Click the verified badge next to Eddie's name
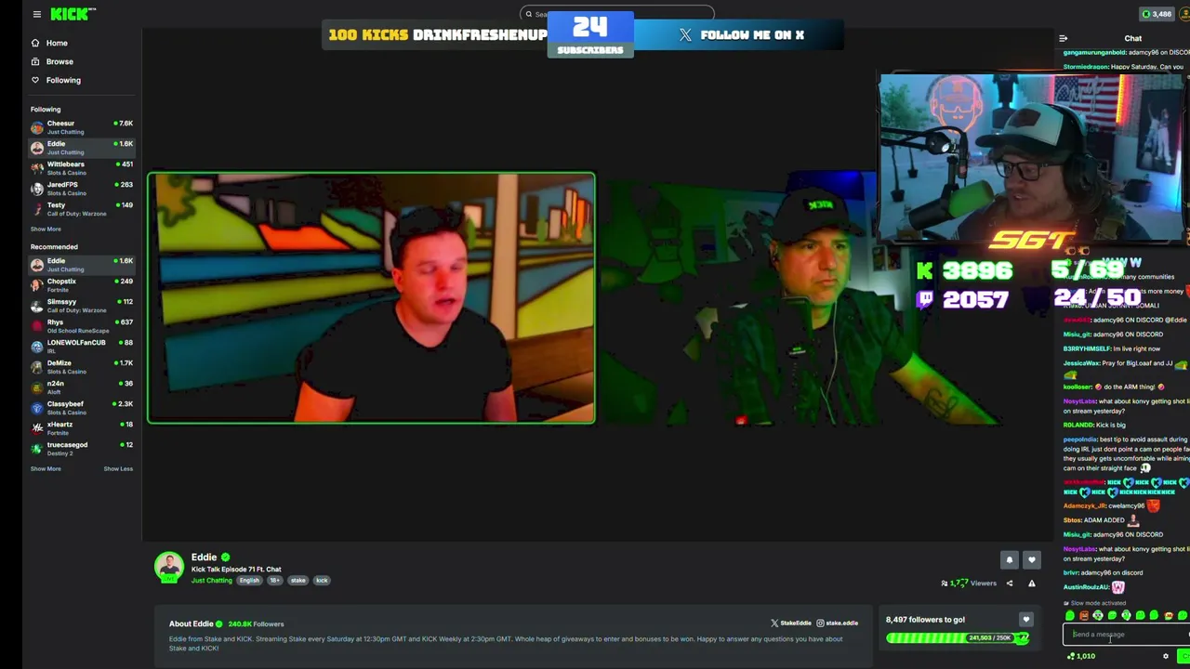This screenshot has width=1190, height=669. pyautogui.click(x=225, y=557)
